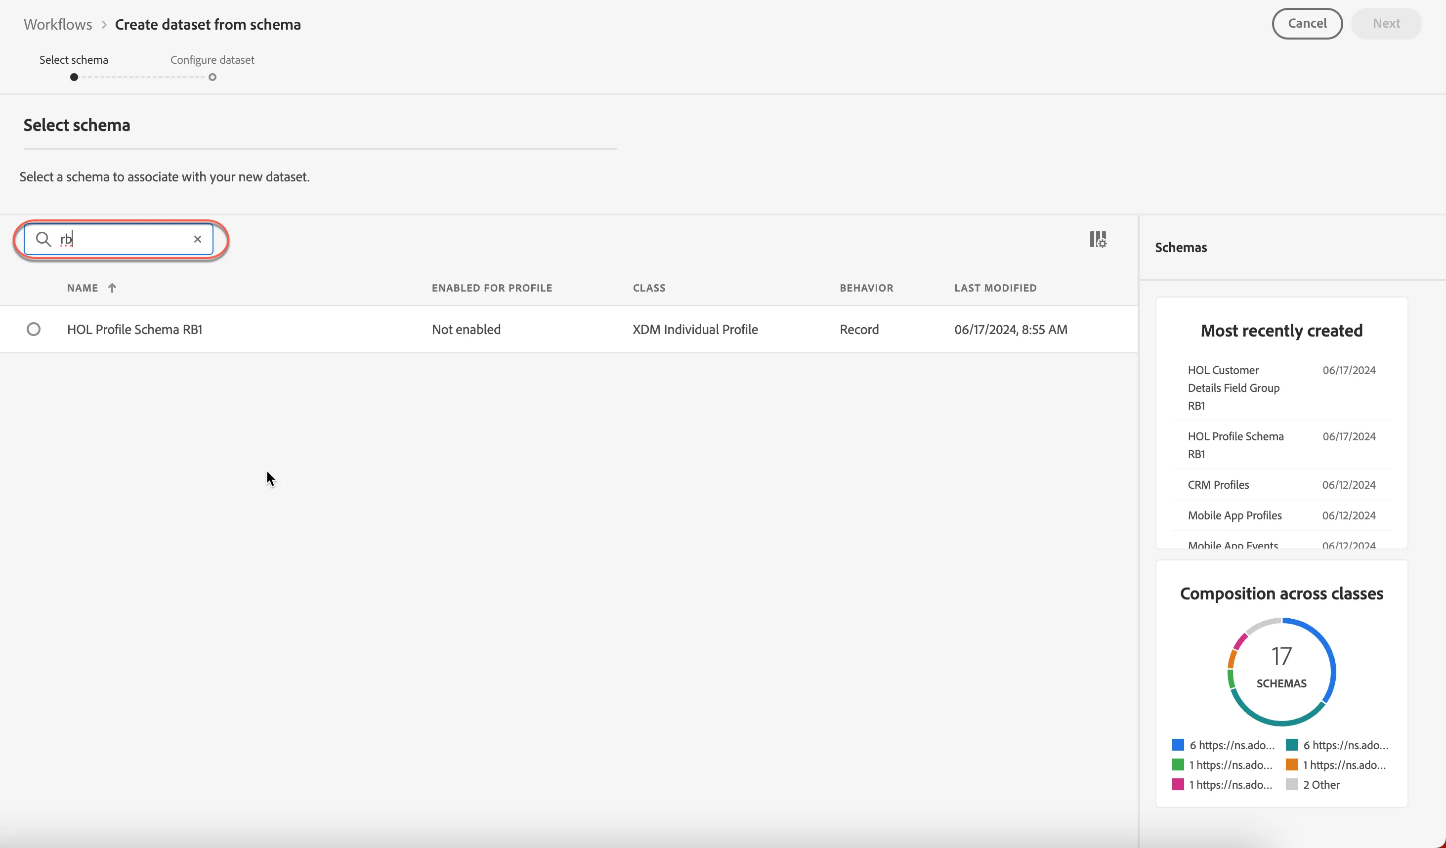Image resolution: width=1446 pixels, height=848 pixels.
Task: Click the 2 Other legend label
Action: pos(1321,784)
